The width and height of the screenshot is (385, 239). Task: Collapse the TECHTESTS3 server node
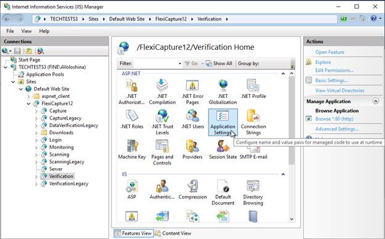[x=6, y=67]
